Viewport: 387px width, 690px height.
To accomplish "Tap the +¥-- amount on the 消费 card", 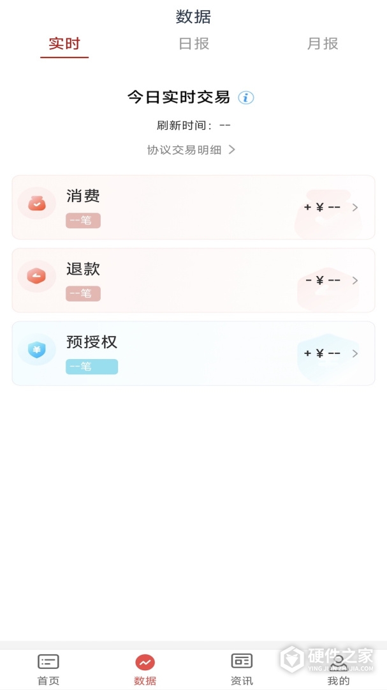I will pos(322,207).
